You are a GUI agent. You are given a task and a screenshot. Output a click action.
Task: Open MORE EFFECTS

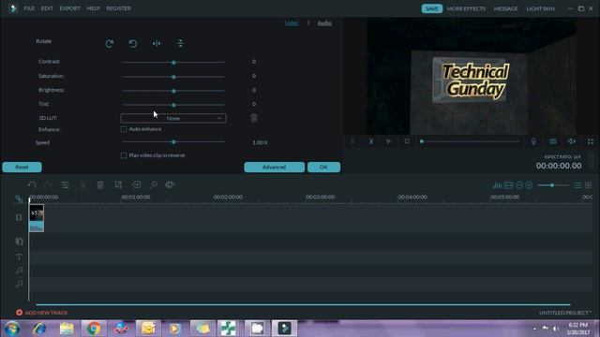point(466,8)
